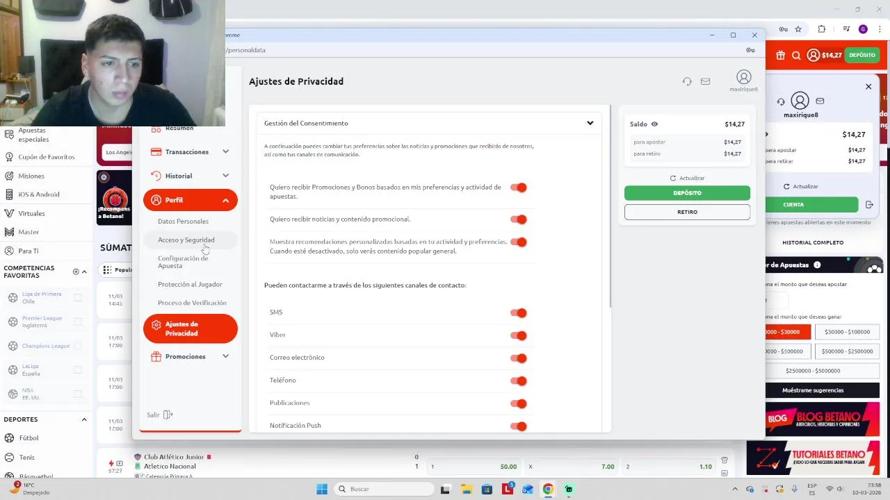
Task: Click the green DEPÓSITO button in balance card
Action: [687, 193]
